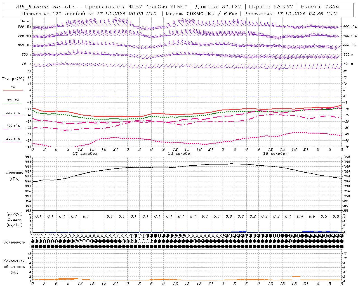This screenshot has width=358, height=286.
Task: Click the 500 гПа temperature legend entry
Action: pos(13,139)
